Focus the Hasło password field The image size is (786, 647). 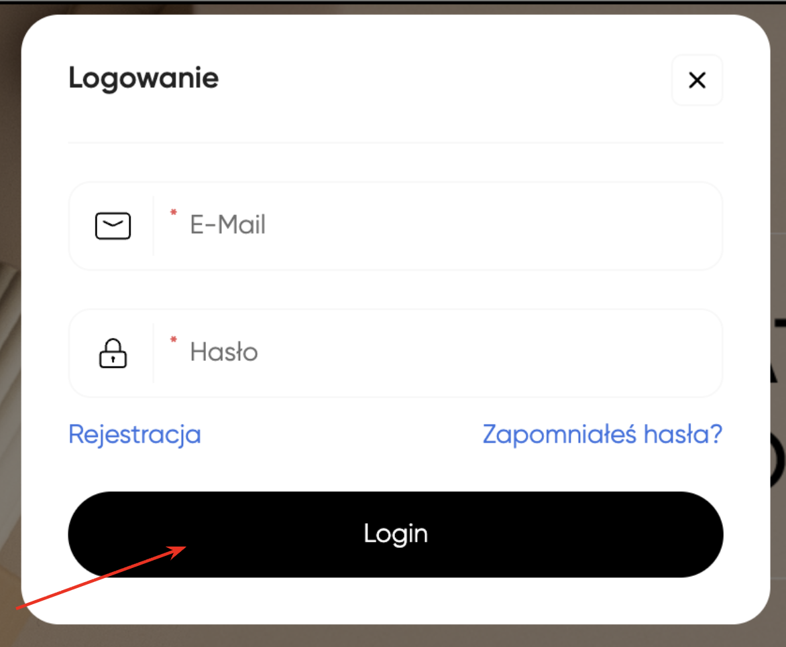[x=396, y=353]
